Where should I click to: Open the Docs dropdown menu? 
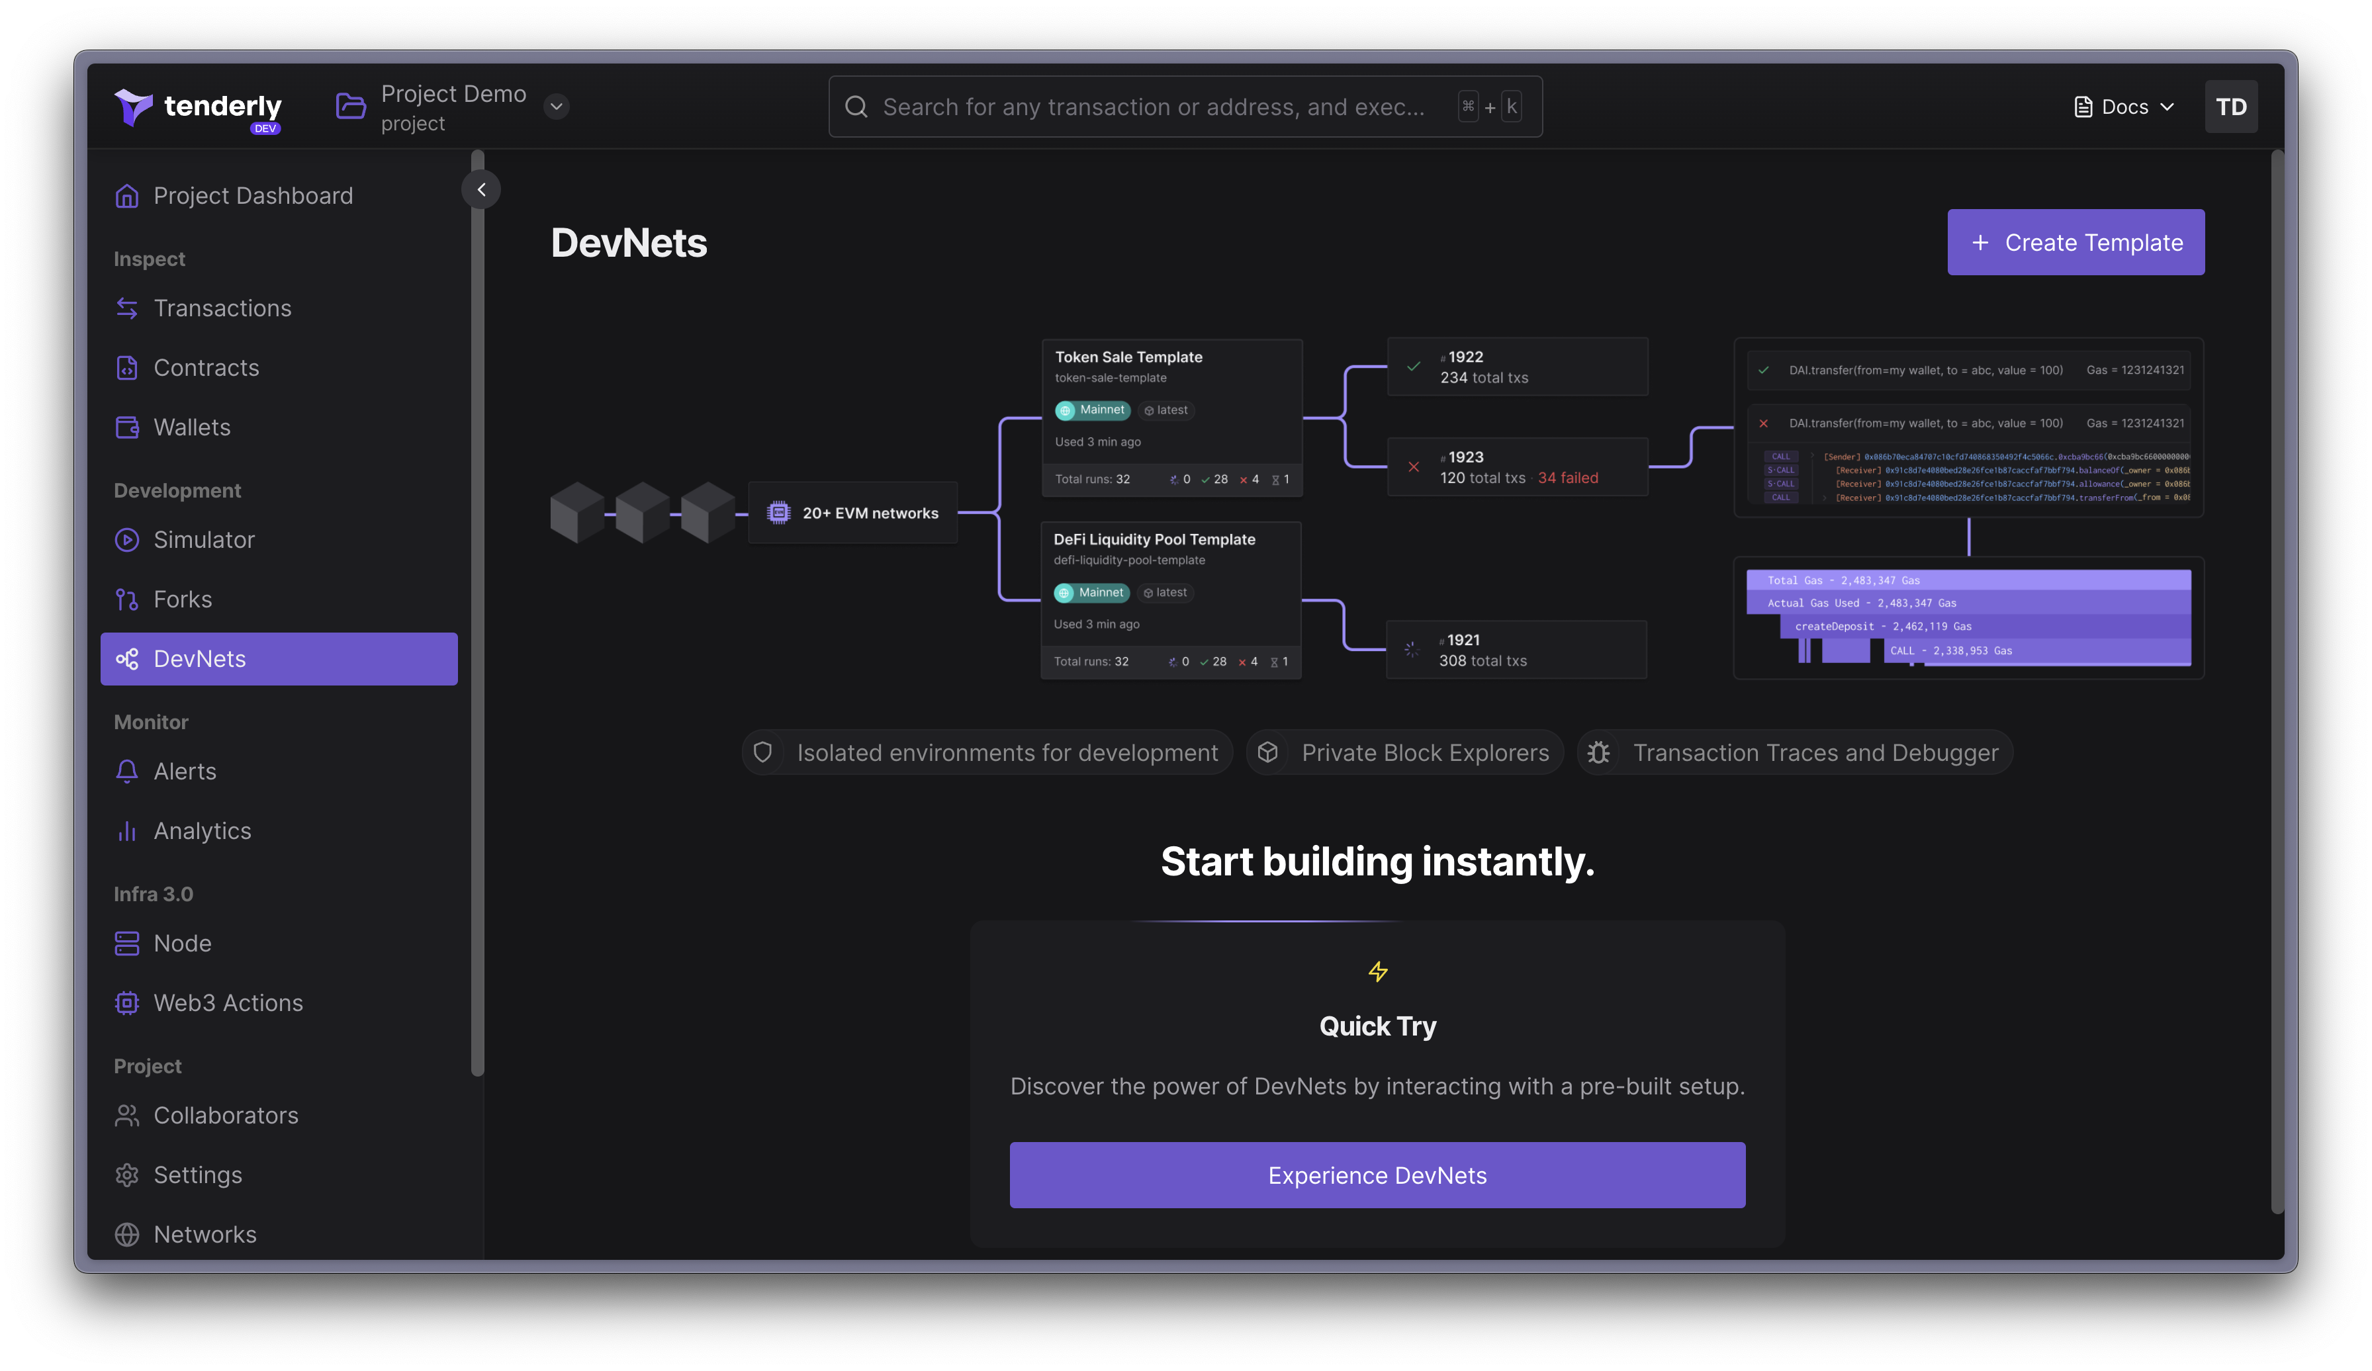point(2122,105)
